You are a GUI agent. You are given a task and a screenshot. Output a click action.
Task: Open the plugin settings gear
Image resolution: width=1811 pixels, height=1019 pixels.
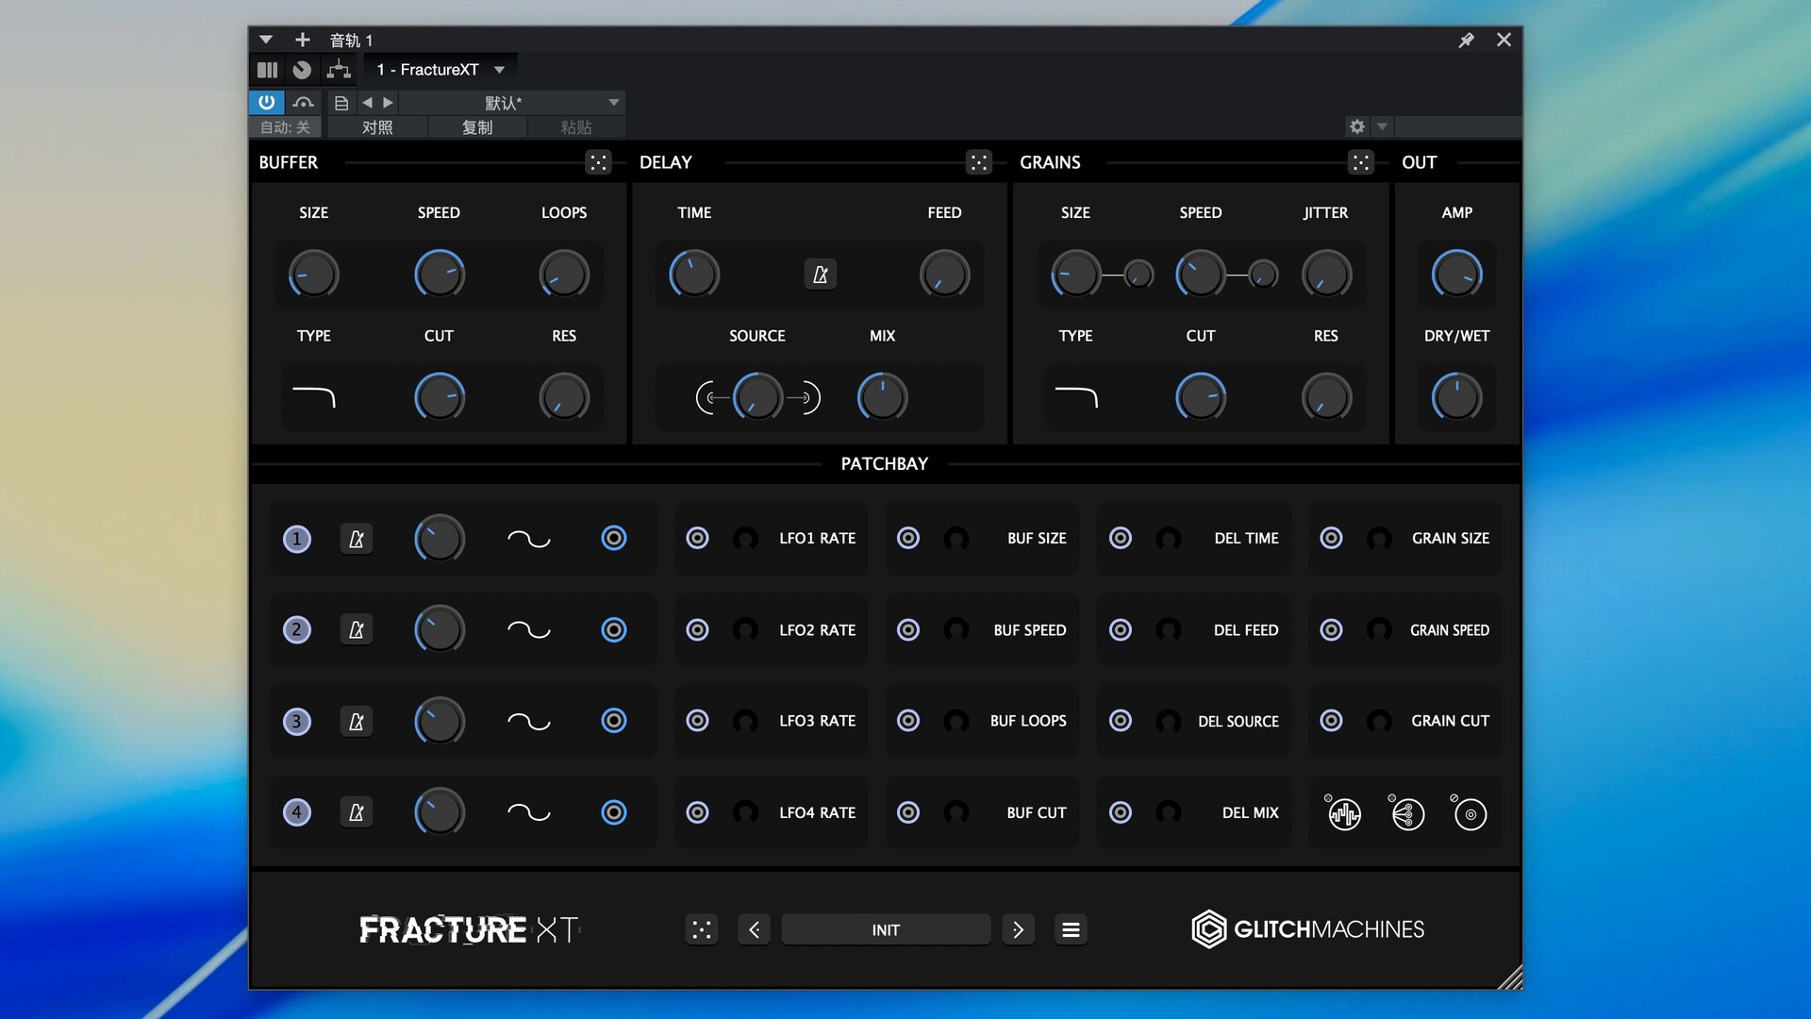point(1356,126)
